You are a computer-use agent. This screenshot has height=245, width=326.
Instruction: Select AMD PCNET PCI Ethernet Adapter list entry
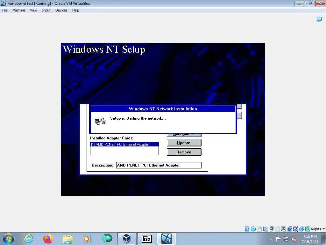click(124, 145)
